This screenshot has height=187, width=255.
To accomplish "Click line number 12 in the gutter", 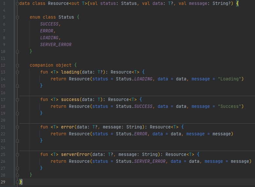I will [3, 65].
